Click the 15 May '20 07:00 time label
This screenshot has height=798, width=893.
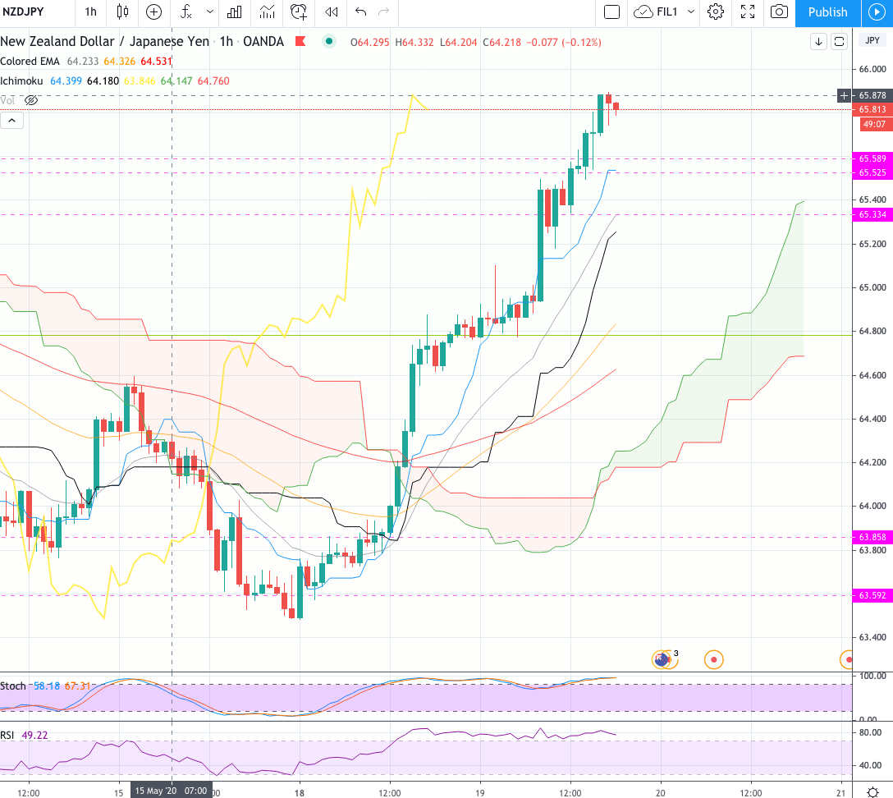171,791
